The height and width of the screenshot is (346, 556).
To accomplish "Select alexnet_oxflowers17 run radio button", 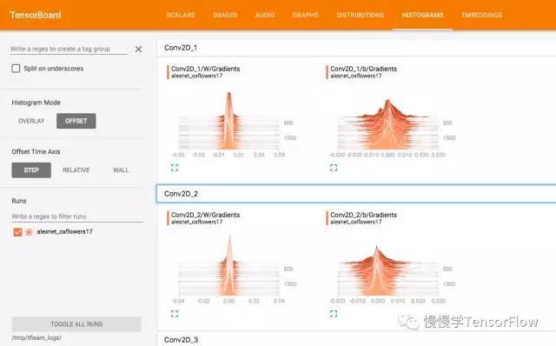I will [x=29, y=232].
